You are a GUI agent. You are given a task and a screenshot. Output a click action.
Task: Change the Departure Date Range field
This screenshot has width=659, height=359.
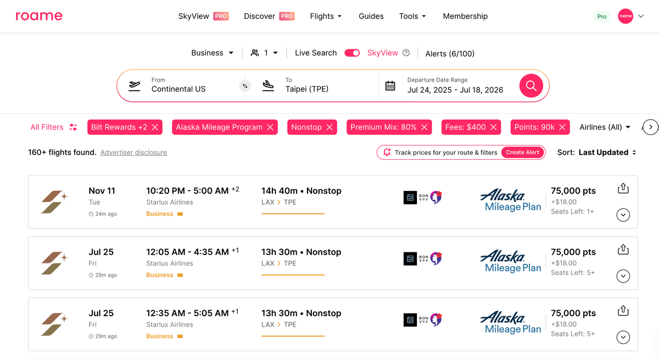point(455,86)
